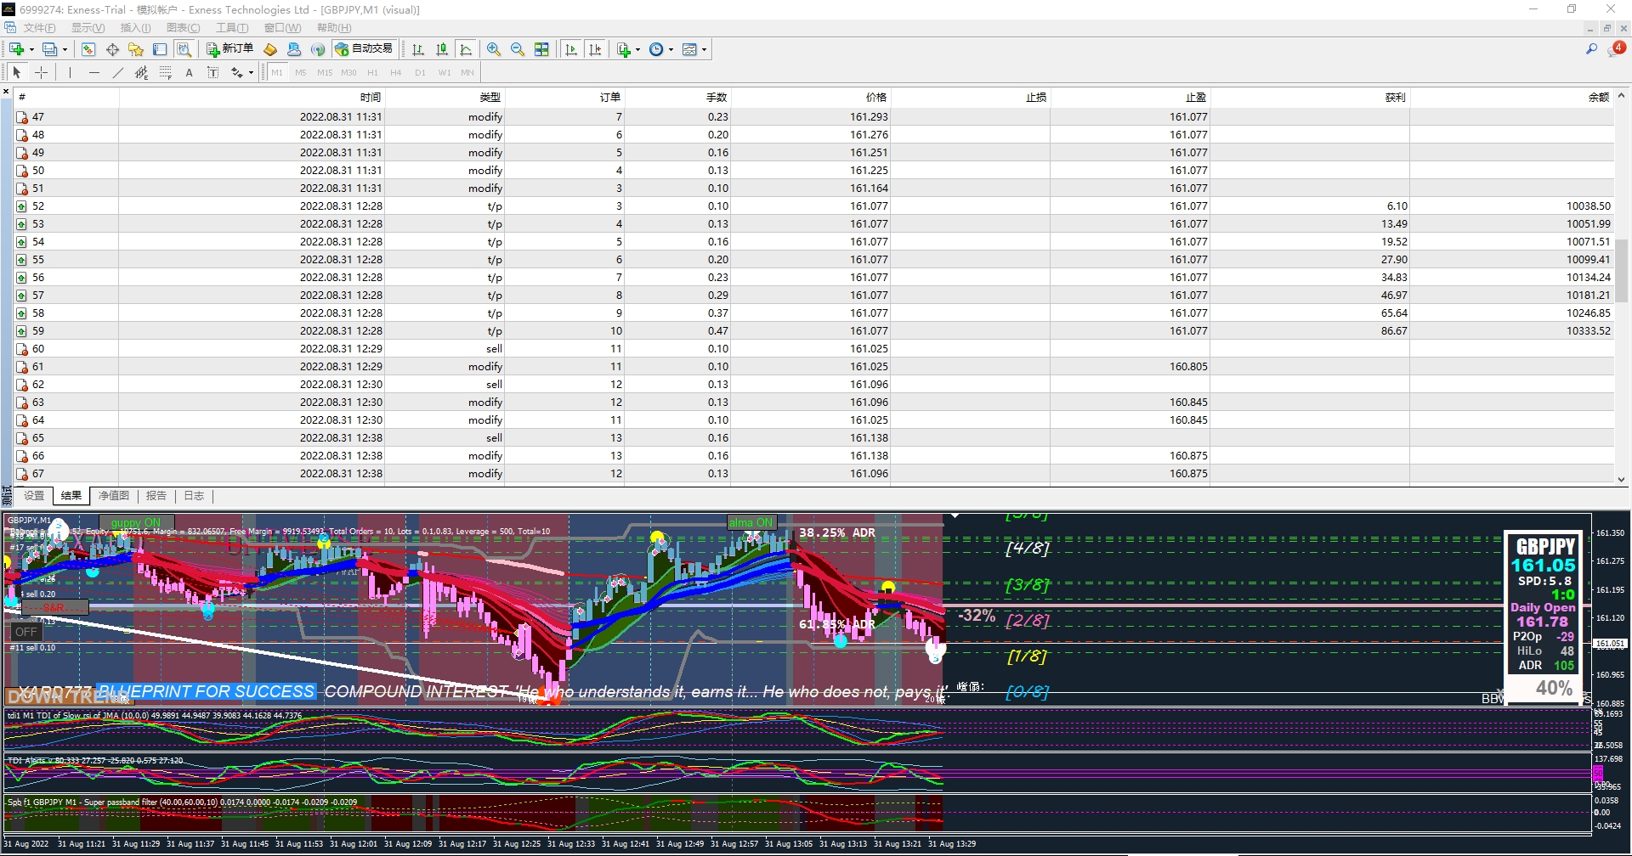Toggle chart shift button
Screen dimensions: 1632x856
click(x=595, y=49)
